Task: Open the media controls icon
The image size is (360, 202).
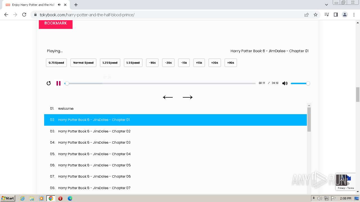Action: 327,15
